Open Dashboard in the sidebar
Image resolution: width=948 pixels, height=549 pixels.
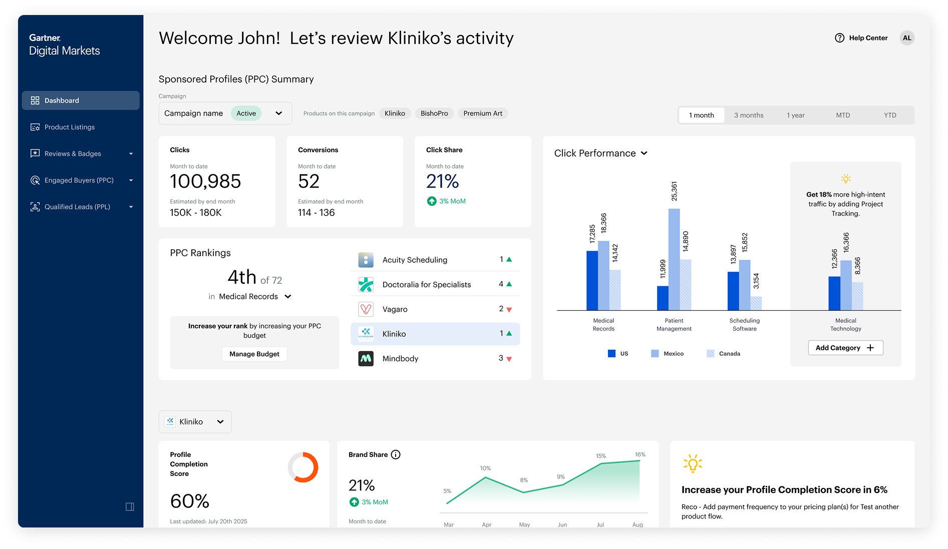[81, 101]
